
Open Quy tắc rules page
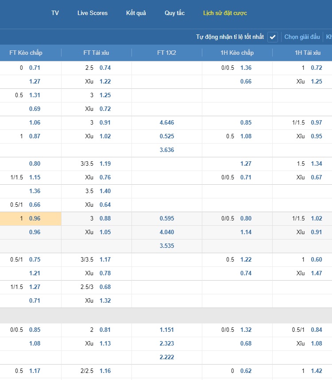pos(174,13)
